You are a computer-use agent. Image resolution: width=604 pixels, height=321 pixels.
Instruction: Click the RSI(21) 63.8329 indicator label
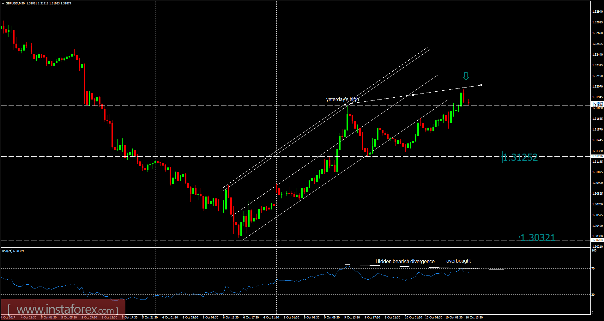click(x=13, y=251)
